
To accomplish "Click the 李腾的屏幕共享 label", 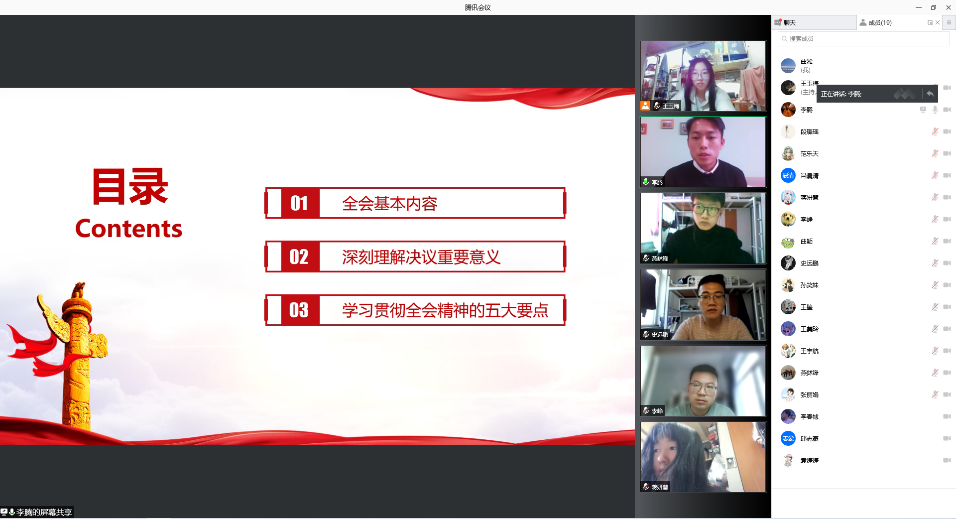I will click(44, 512).
